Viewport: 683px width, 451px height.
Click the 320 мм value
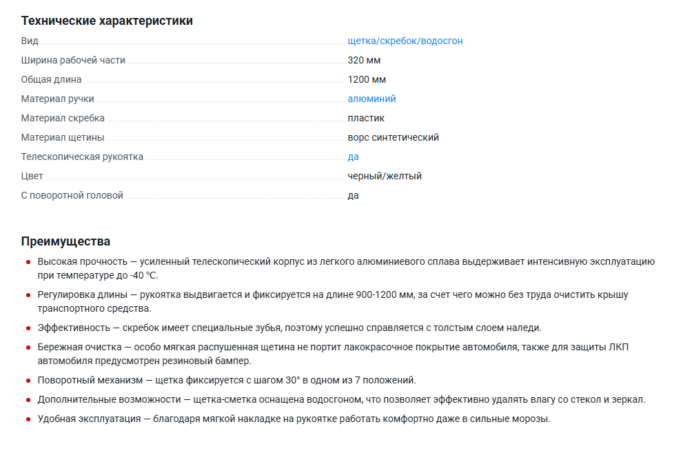(x=364, y=60)
